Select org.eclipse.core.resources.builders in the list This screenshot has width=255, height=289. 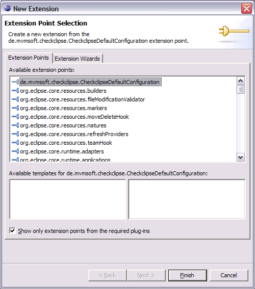tap(63, 91)
